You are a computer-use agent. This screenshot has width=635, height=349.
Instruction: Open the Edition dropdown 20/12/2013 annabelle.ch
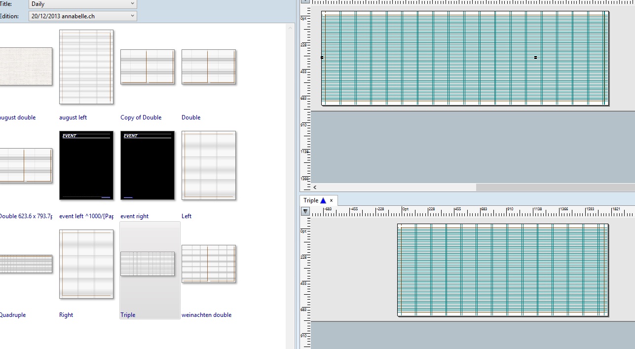pyautogui.click(x=82, y=16)
